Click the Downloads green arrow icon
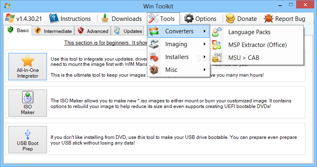 [105, 18]
